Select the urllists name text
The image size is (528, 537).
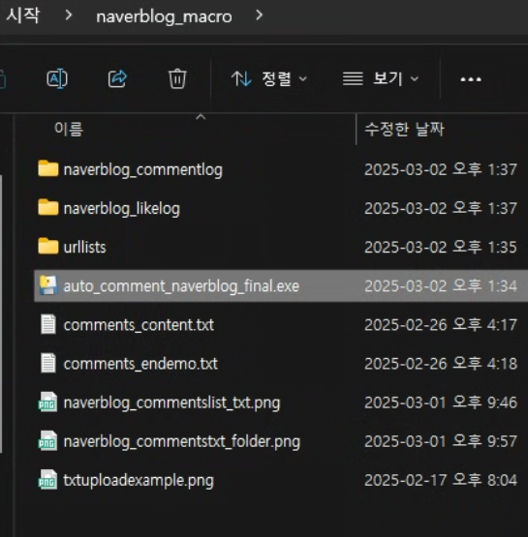coord(84,247)
